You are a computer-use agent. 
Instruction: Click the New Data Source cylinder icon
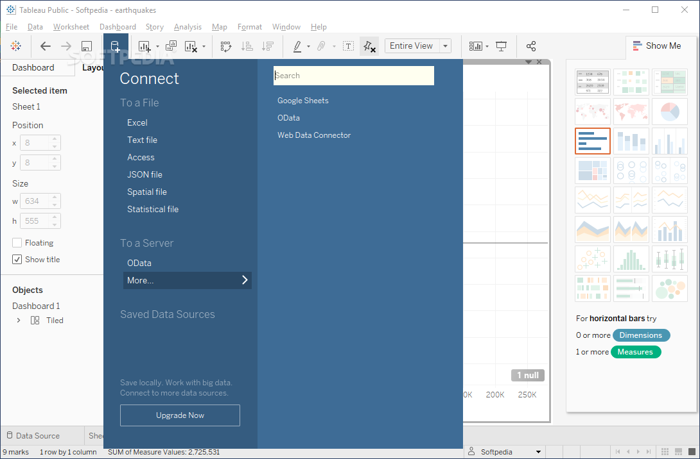[x=115, y=46]
